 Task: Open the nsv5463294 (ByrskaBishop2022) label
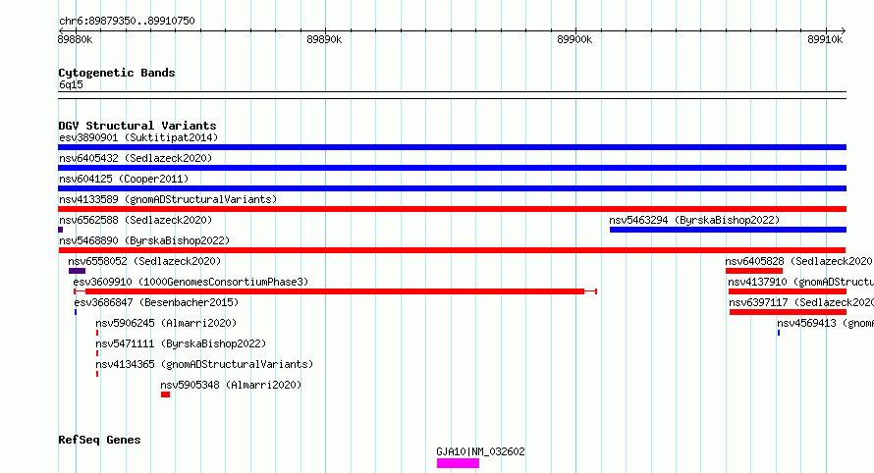pos(694,220)
